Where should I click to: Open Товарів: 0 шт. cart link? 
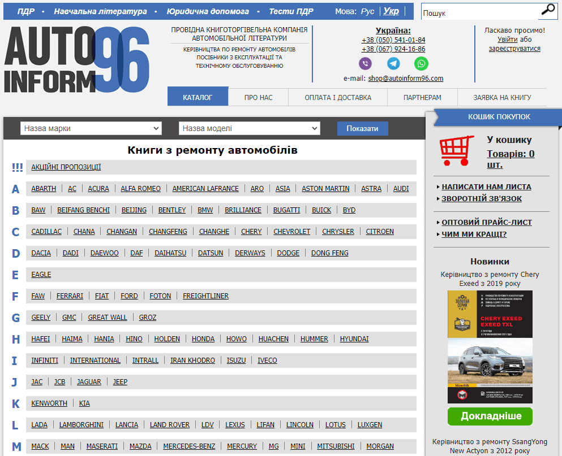coord(510,159)
